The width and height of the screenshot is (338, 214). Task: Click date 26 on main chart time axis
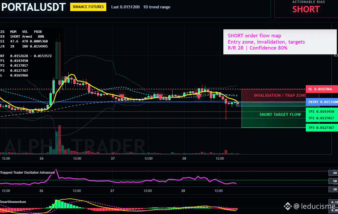coord(42,158)
